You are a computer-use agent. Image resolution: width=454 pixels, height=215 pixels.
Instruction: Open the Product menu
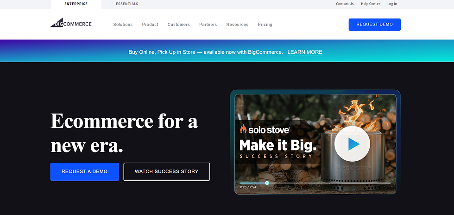click(x=150, y=25)
